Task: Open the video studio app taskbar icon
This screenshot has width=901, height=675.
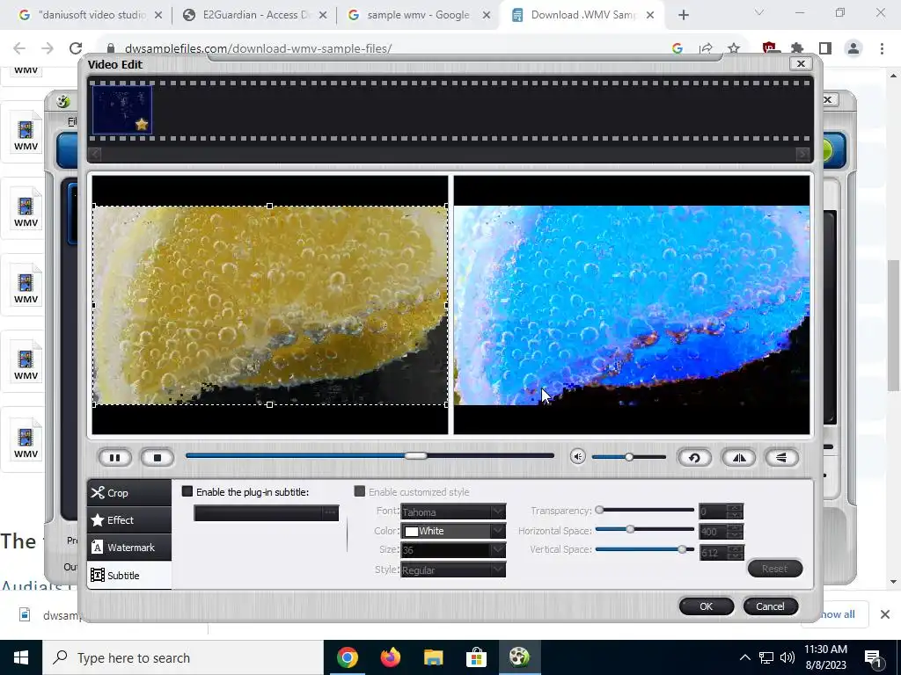Action: (x=519, y=657)
